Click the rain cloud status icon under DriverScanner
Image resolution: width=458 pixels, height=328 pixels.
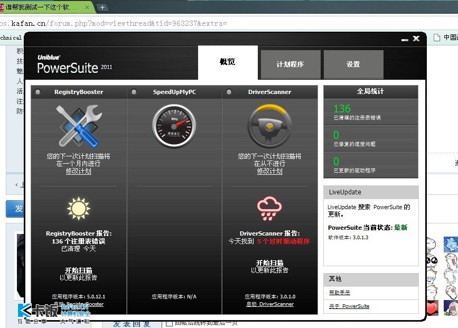coord(269,208)
